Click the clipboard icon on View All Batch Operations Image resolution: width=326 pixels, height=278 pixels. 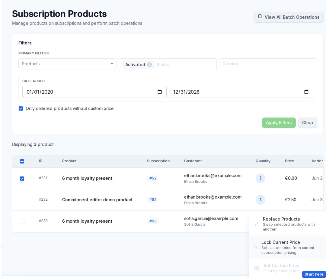coord(260,16)
